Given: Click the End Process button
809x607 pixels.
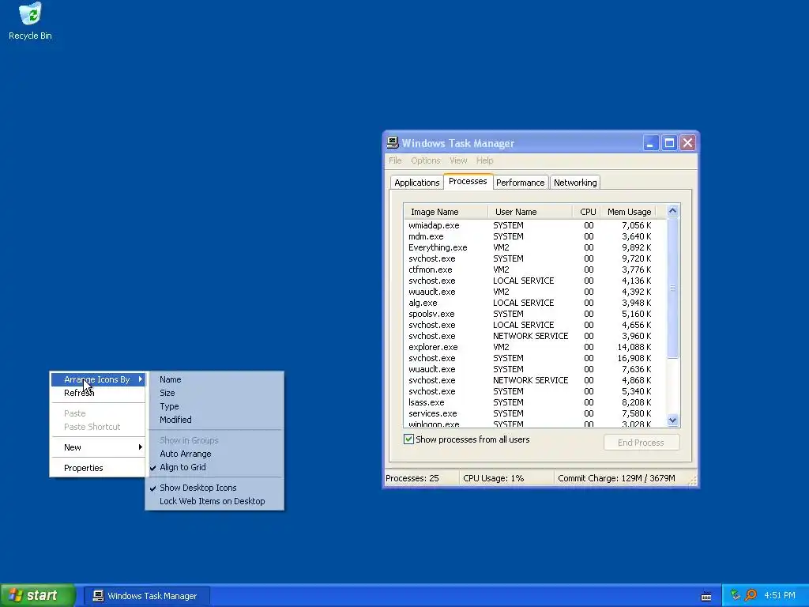Looking at the screenshot, I should coord(642,443).
